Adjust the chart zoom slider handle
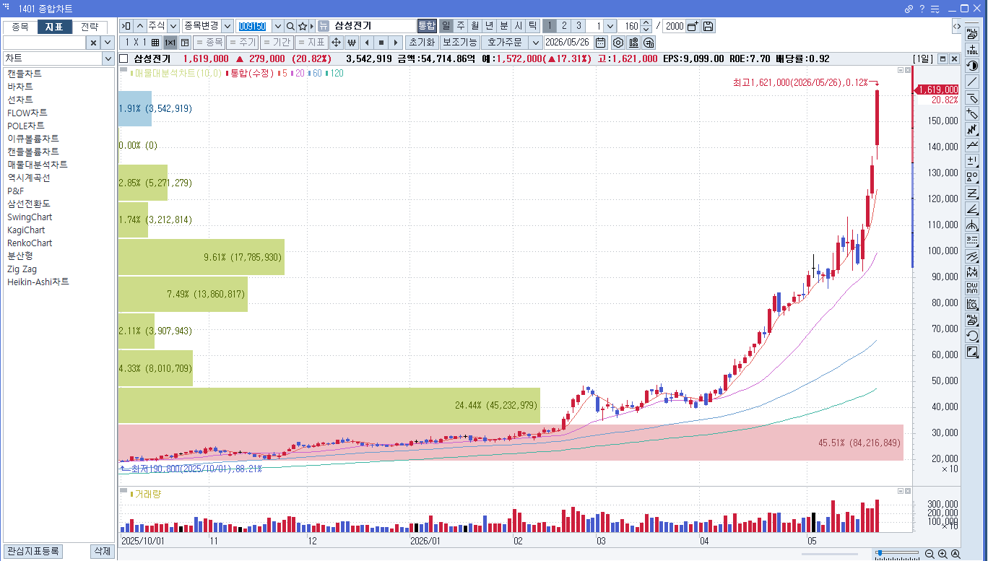The width and height of the screenshot is (988, 561). tap(879, 553)
